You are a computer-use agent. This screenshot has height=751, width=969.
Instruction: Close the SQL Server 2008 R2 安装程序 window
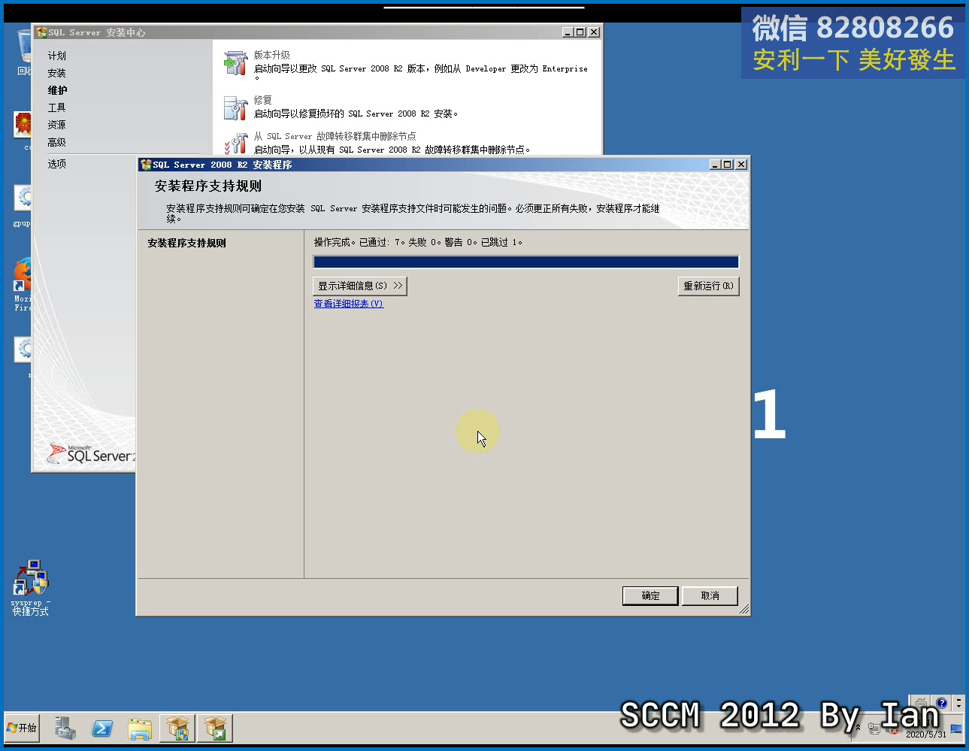(x=741, y=165)
